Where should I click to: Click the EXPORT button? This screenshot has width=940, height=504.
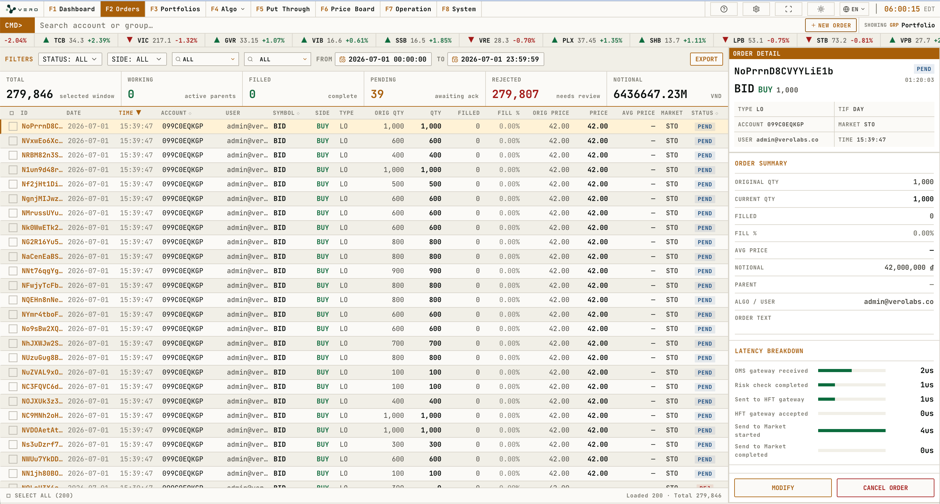pyautogui.click(x=706, y=59)
